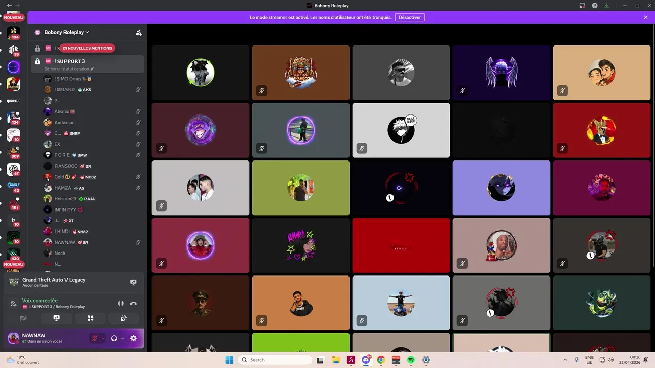This screenshot has width=655, height=368.
Task: Open the server with the 67 badge
Action: [14, 169]
